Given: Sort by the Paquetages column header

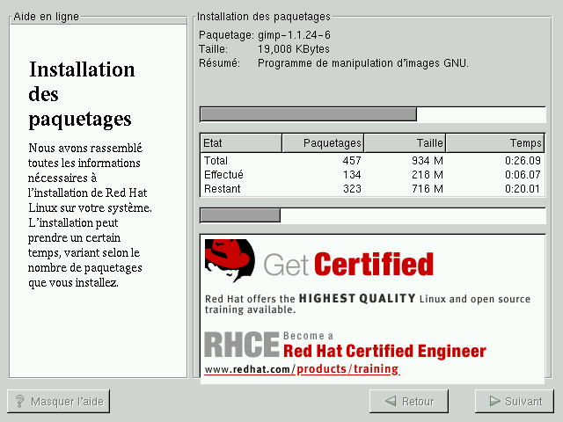Looking at the screenshot, I should [x=322, y=143].
